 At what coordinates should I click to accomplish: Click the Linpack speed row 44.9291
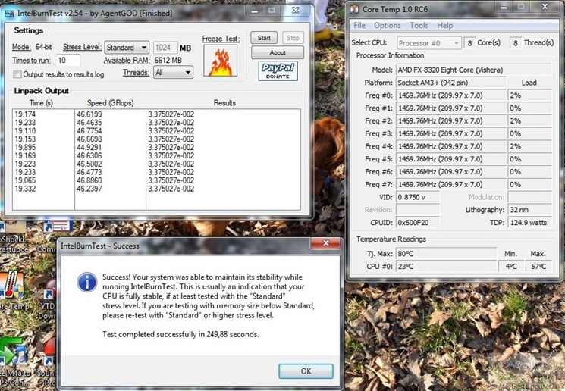89,147
